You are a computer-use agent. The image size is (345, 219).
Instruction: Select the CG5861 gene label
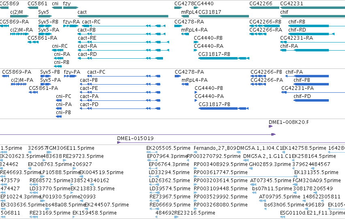click(37, 4)
